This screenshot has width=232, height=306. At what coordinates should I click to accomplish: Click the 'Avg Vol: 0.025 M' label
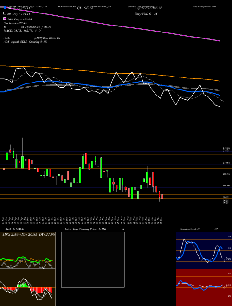148,8
